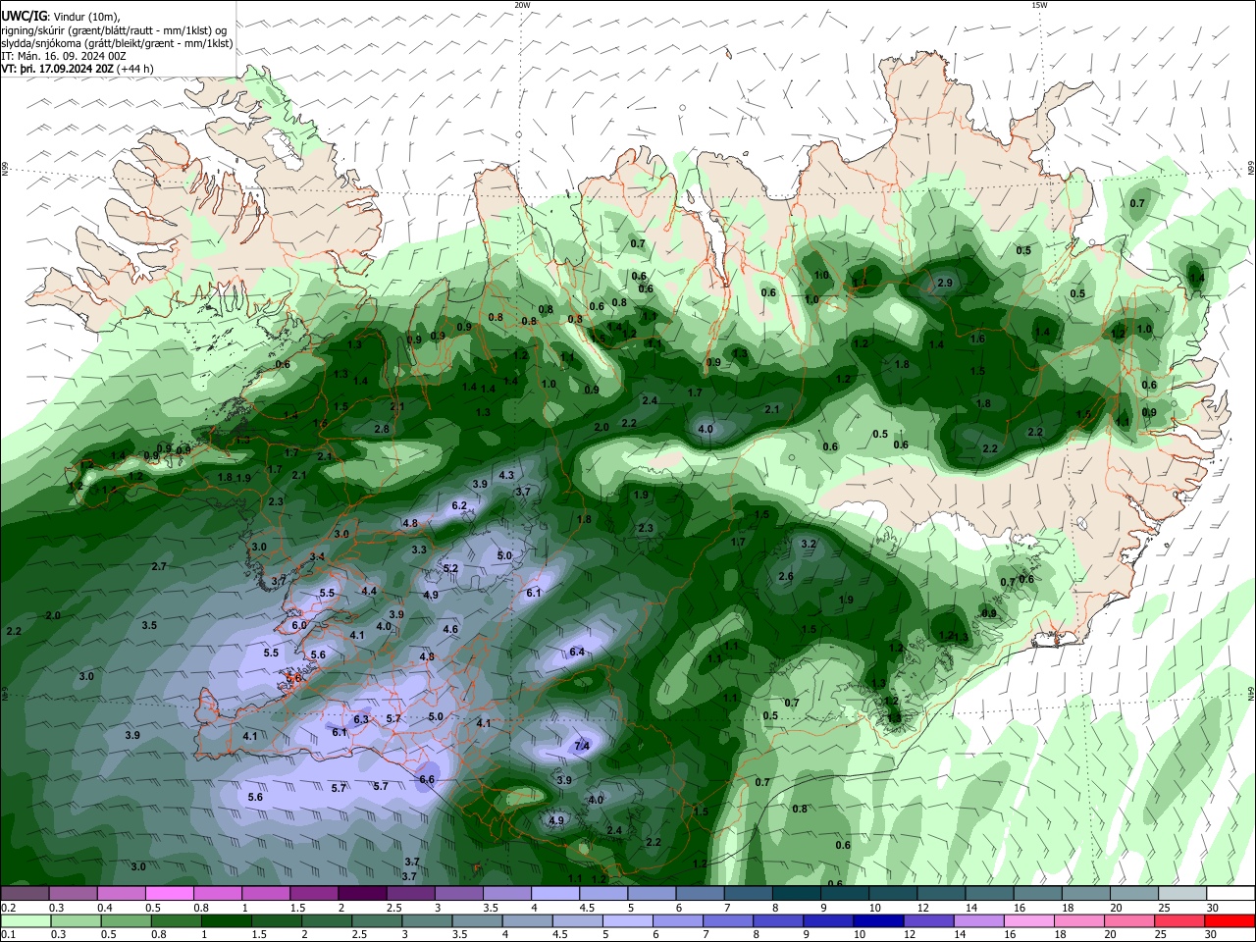Click the light pink rain legend swatch labeled 16
This screenshot has width=1256, height=942.
pos(1029,920)
